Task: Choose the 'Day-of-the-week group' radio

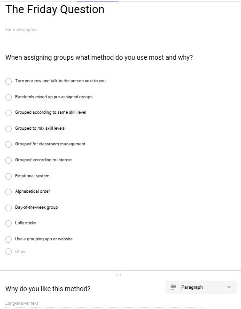Action: [8, 207]
